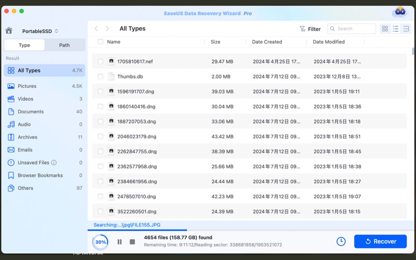Click the searching path FILE155.JPG
Screen dimensions: 416x260
pos(127,225)
